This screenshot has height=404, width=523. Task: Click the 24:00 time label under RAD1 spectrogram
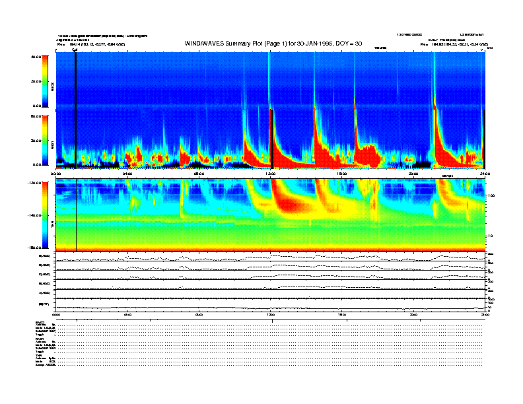click(485, 174)
